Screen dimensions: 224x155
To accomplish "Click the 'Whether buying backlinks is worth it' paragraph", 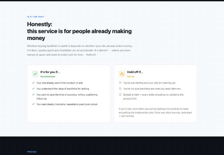I will coord(80,50).
